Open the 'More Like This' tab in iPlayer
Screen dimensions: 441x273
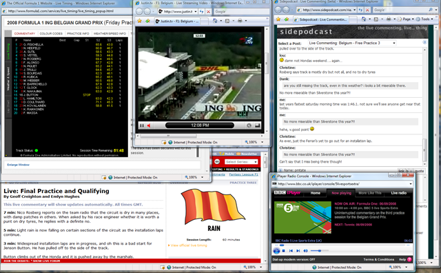click(x=370, y=193)
